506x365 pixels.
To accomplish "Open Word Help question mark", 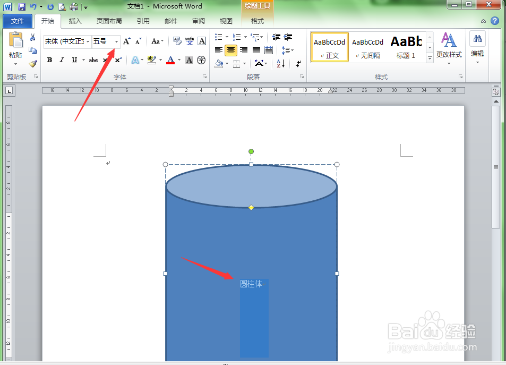I will click(x=495, y=21).
